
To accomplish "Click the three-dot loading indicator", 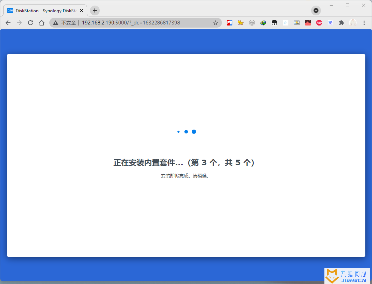I will click(x=187, y=132).
